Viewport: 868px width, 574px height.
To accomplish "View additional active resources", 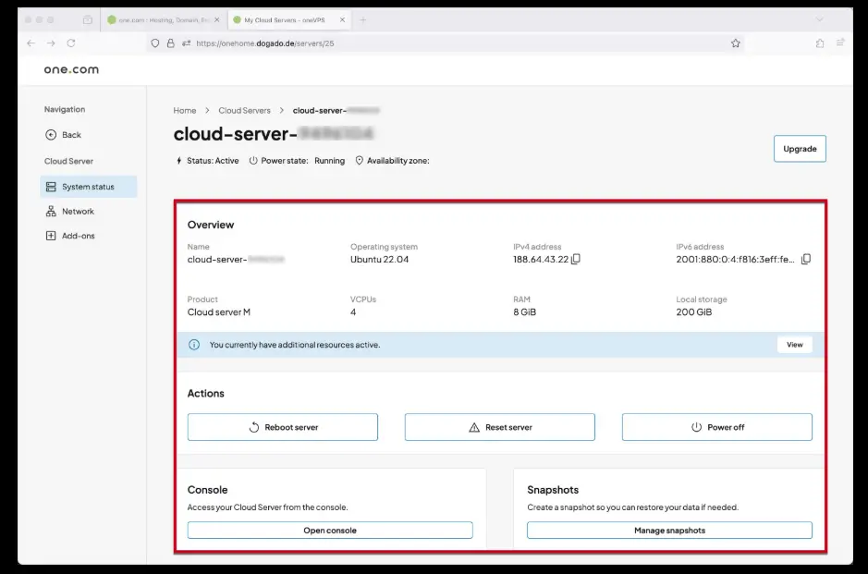I will (794, 345).
